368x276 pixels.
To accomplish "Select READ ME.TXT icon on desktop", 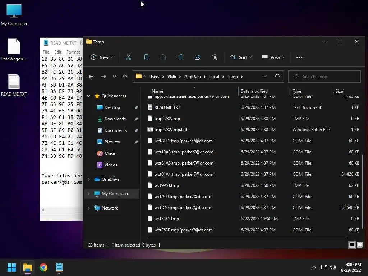I will coord(14,85).
